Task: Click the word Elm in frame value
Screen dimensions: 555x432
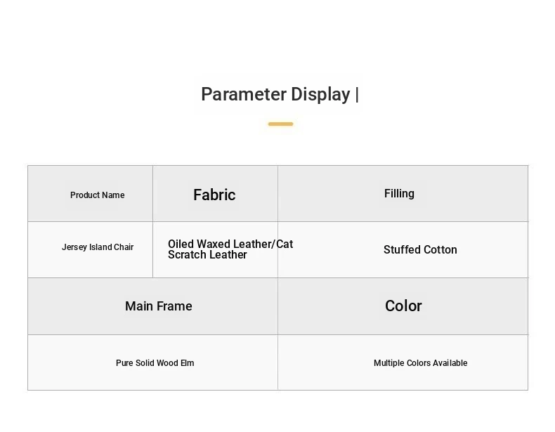Action: [188, 363]
